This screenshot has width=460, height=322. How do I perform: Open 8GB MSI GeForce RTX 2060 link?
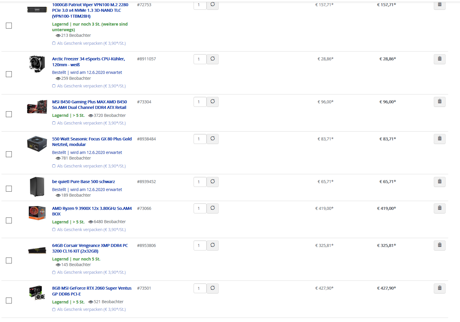point(92,291)
